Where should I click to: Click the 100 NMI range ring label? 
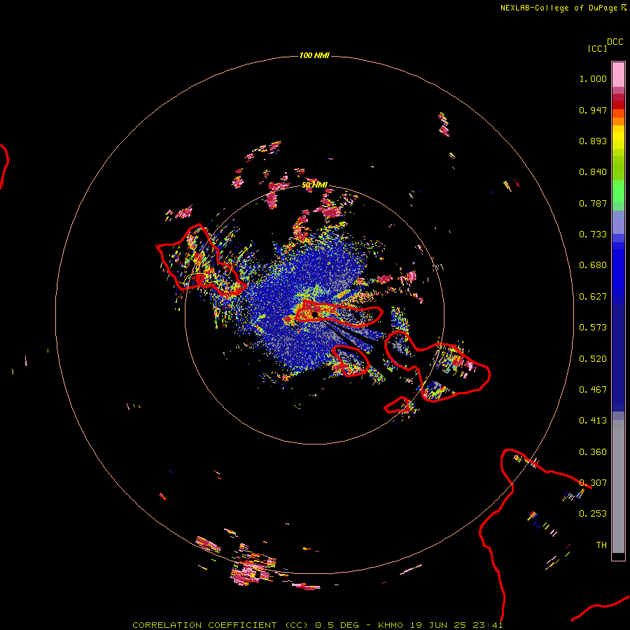click(314, 55)
